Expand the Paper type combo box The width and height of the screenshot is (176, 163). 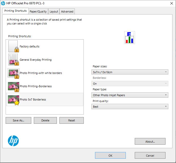(130, 95)
